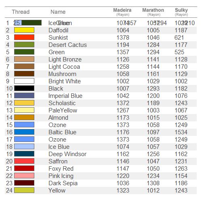Click Sulky value 621 for Sunkist
Screen dimensions: 202x199
179,38
